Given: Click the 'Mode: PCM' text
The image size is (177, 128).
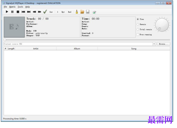Looking at the screenshot, I should point(31,31).
